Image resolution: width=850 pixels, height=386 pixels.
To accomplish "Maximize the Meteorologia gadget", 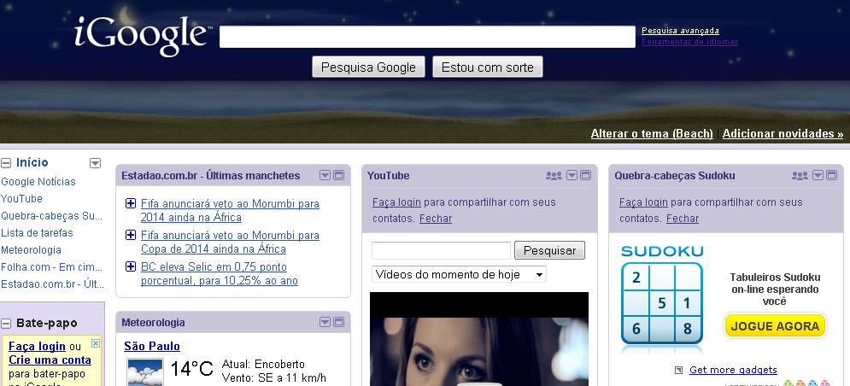I will pyautogui.click(x=338, y=323).
